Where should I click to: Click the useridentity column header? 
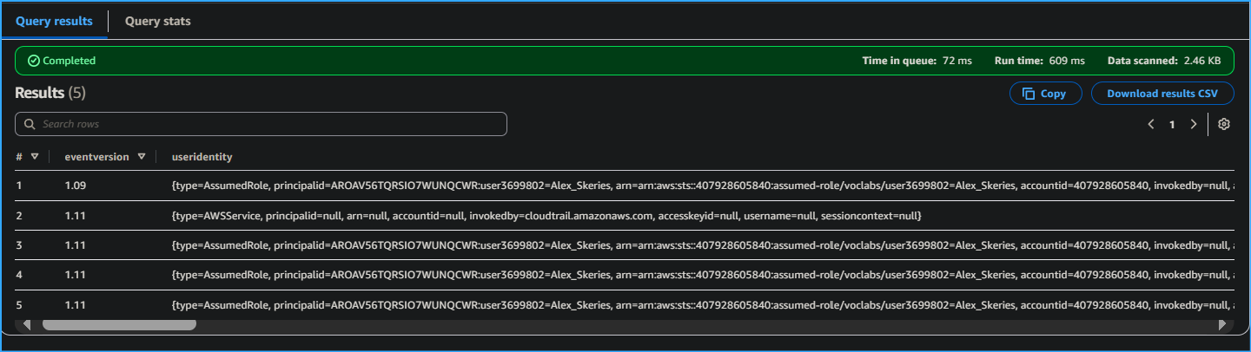click(202, 157)
